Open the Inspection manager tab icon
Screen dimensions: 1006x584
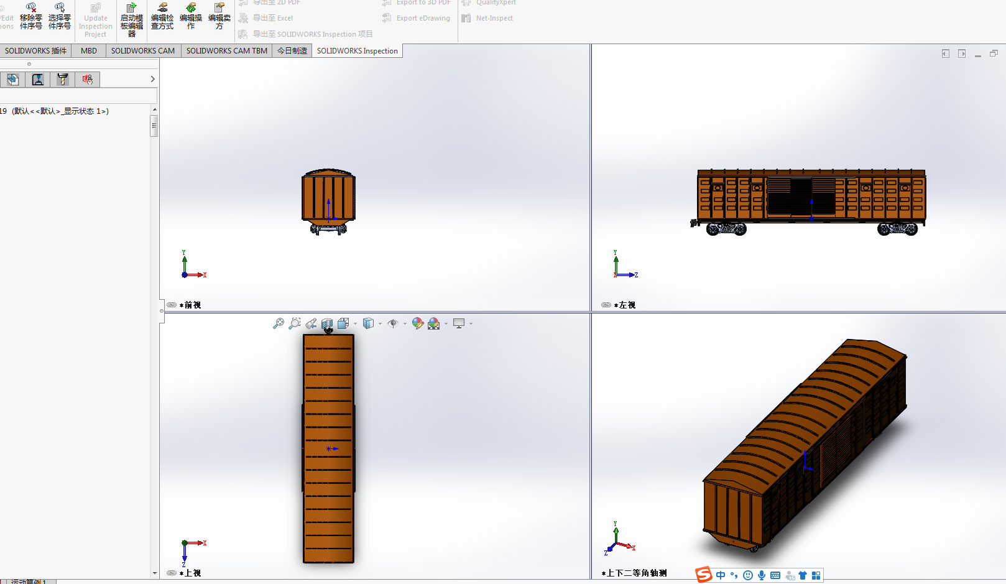88,79
